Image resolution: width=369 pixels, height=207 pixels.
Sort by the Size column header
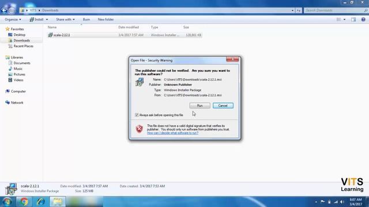pyautogui.click(x=186, y=27)
